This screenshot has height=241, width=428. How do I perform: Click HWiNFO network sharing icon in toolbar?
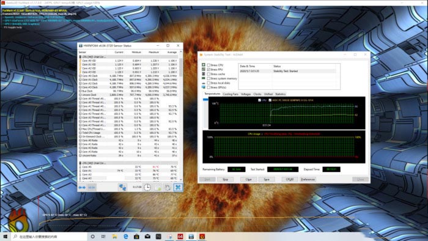point(122,187)
